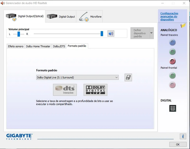Click the pink rear panel jack
190x149 pixels.
[x=172, y=61]
